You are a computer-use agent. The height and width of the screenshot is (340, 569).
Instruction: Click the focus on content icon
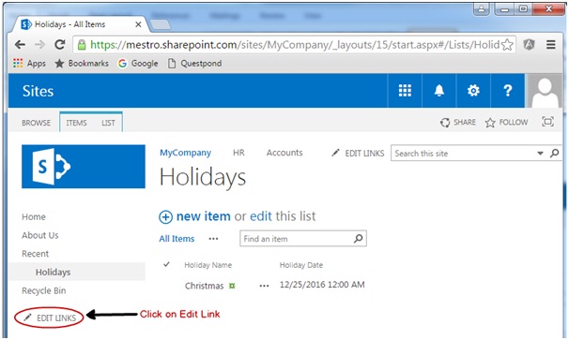pyautogui.click(x=547, y=122)
